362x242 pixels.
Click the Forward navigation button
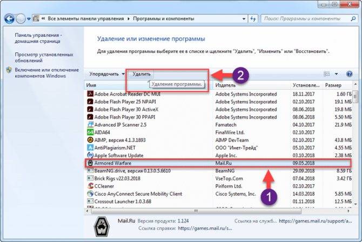(x=21, y=19)
